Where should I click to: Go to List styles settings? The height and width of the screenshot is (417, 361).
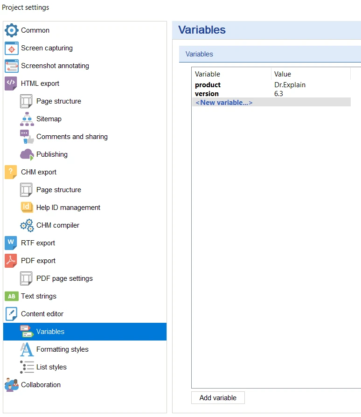(x=51, y=367)
